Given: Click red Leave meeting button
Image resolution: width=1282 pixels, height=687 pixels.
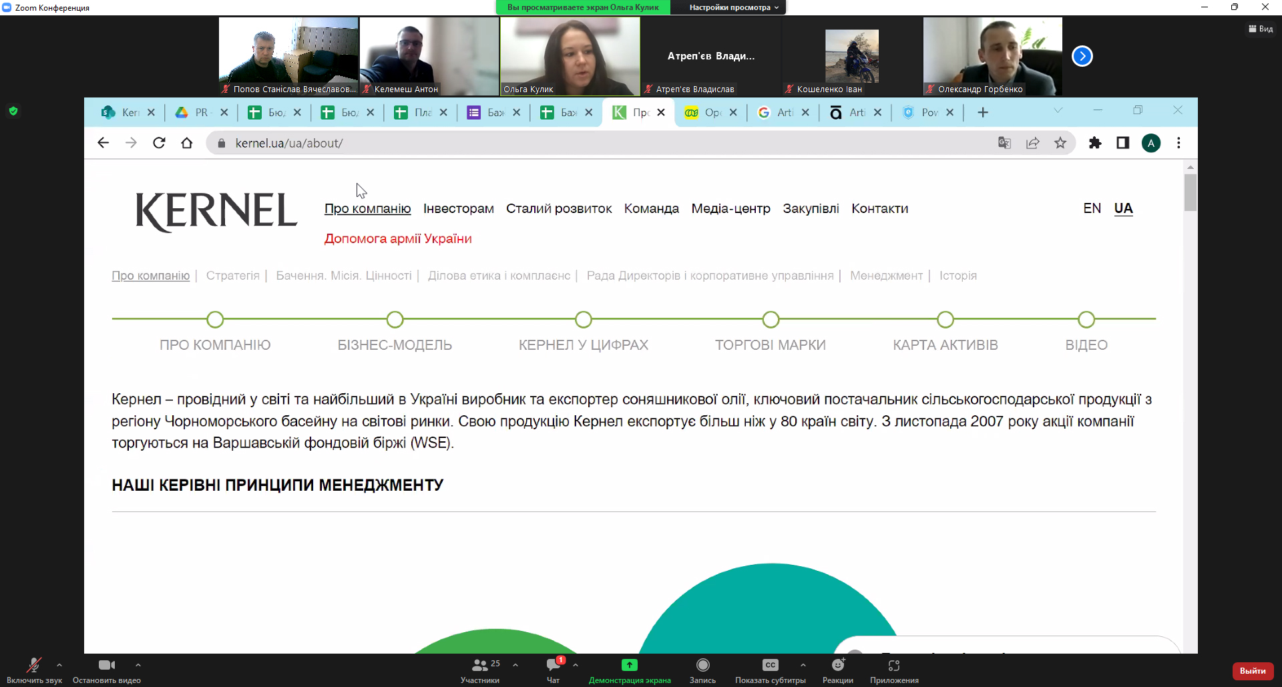Looking at the screenshot, I should click(1253, 671).
